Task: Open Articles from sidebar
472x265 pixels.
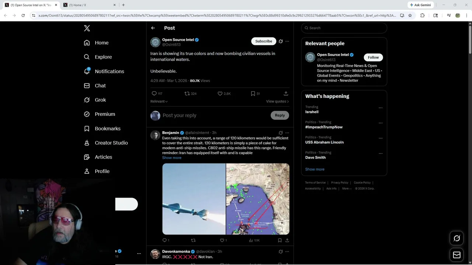Action: pyautogui.click(x=98, y=157)
